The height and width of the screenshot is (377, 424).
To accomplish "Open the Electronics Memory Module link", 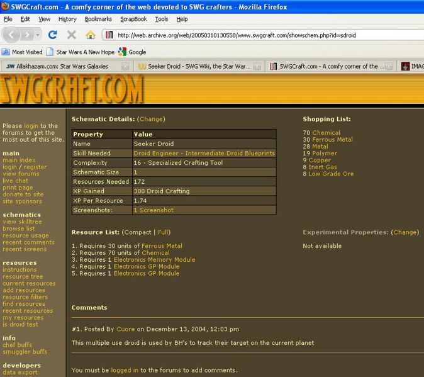I will tap(154, 260).
